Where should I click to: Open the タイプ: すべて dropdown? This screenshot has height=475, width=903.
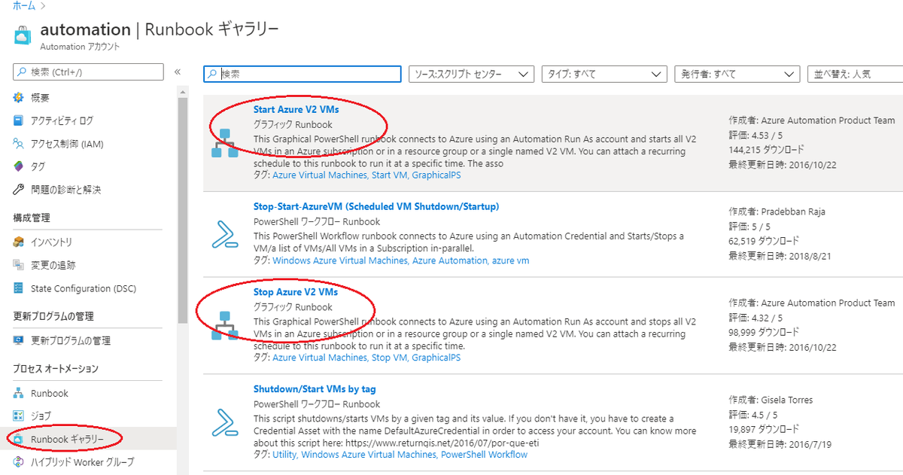click(x=604, y=74)
